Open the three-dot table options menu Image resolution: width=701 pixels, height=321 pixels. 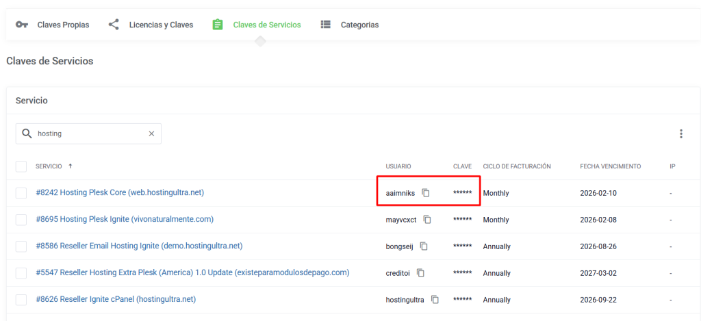click(x=680, y=134)
